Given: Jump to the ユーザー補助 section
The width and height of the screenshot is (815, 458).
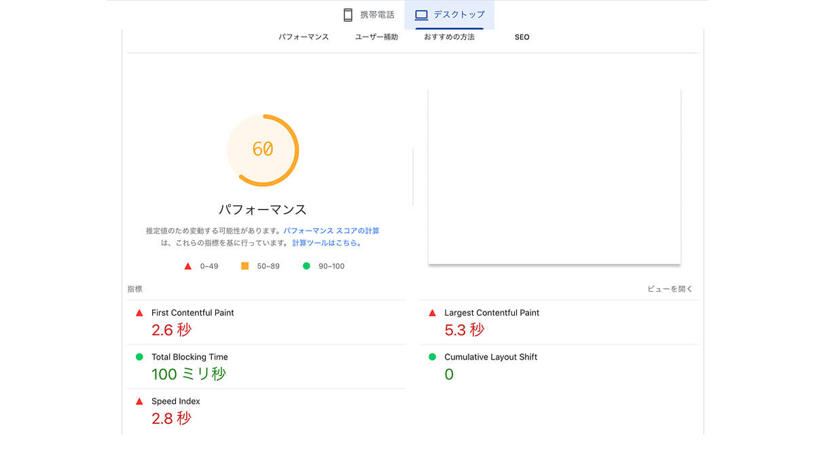Looking at the screenshot, I should 376,37.
